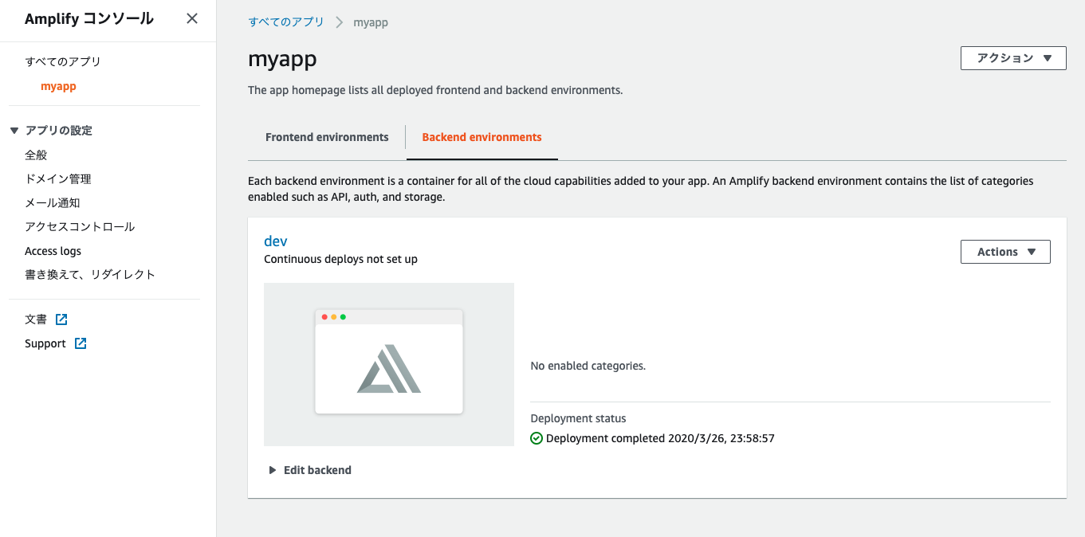Open the Support external link icon

point(80,343)
